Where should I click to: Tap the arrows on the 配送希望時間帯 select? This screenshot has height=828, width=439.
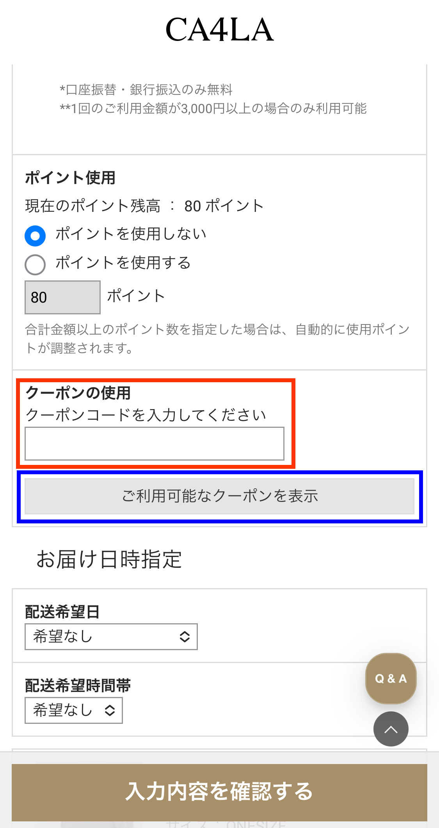tap(110, 710)
